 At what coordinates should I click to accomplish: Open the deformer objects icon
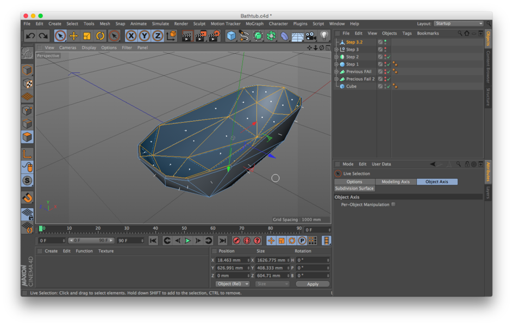[x=284, y=36]
